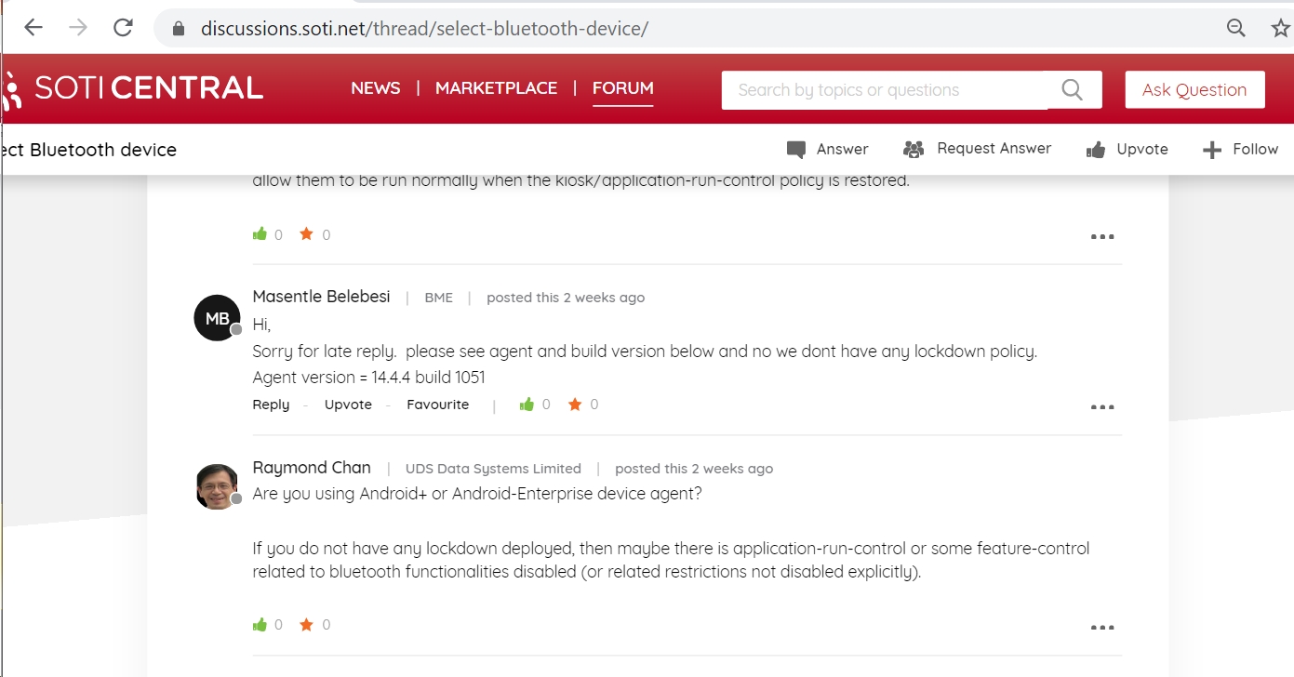Image resolution: width=1294 pixels, height=677 pixels.
Task: Click the orange star under Raymond Chan's post
Action: [x=306, y=625]
